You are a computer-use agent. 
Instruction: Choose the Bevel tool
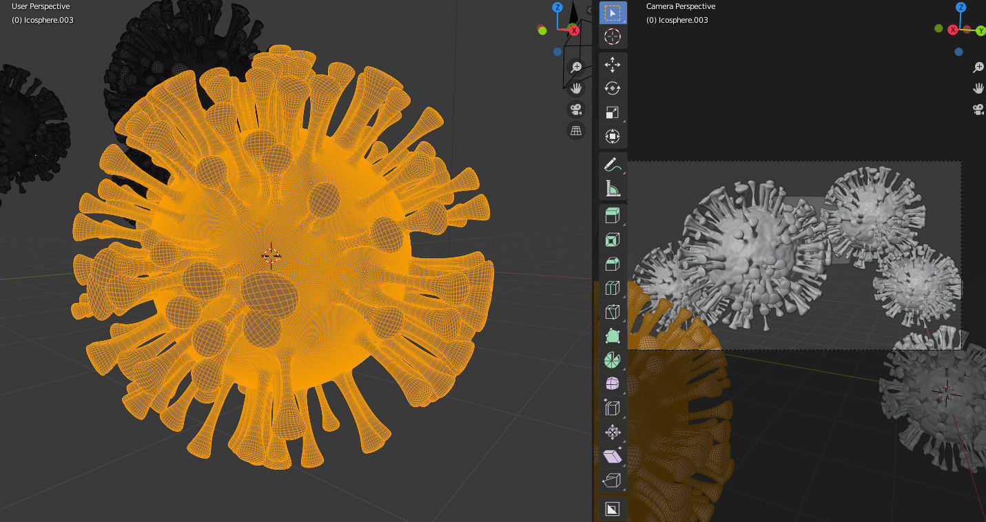(613, 264)
